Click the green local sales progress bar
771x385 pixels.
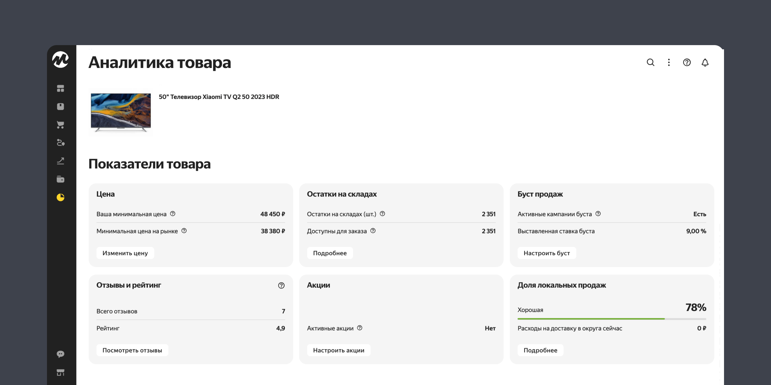[590, 318]
